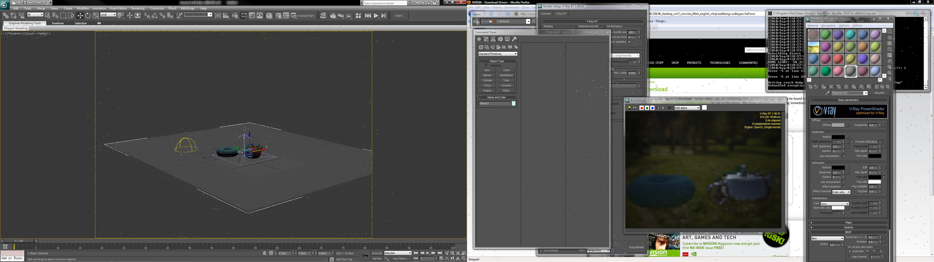Screen dimensions: 934x262
Task: Click the blue channel button in ActiveShade
Action: 653,108
